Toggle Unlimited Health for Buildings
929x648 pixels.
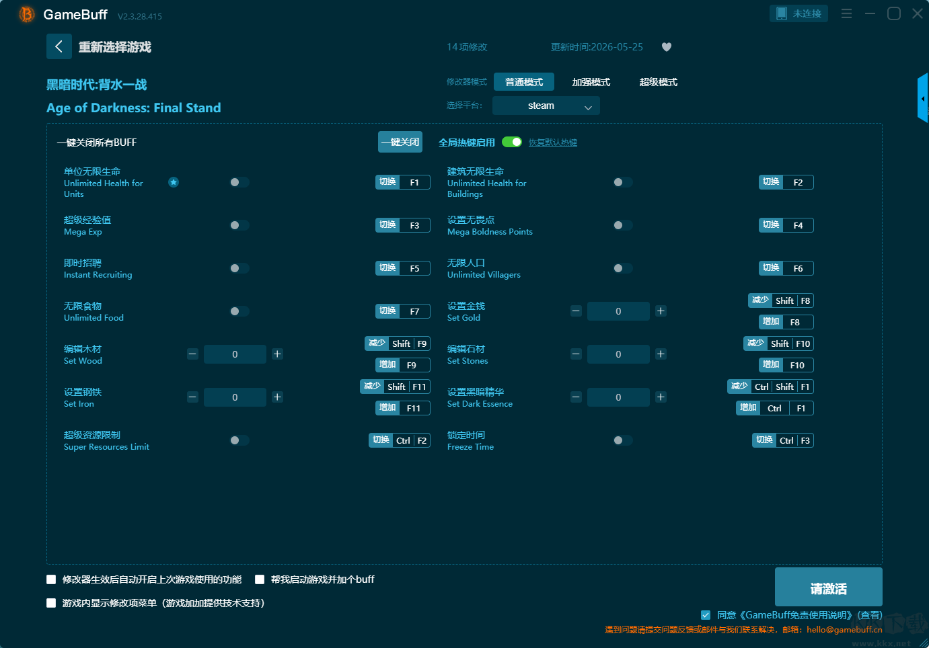pos(623,182)
